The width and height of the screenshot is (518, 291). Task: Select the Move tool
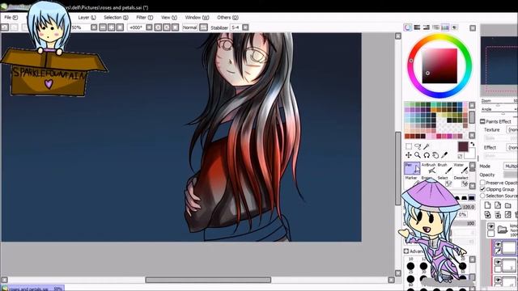[x=409, y=155]
